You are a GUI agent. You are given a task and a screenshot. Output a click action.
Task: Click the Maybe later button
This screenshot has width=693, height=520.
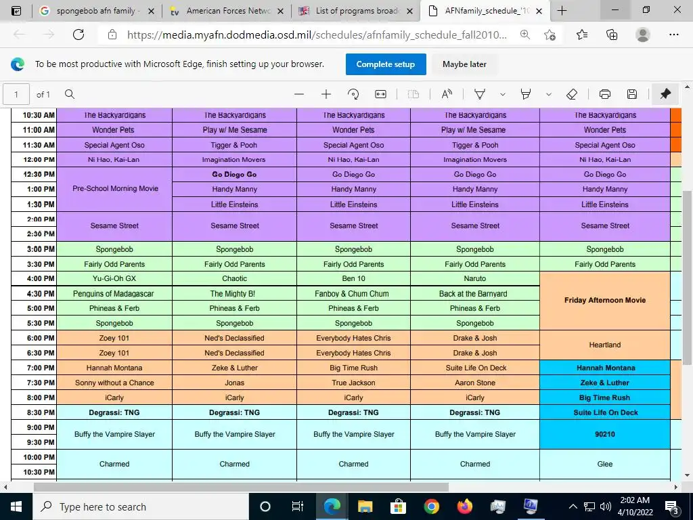[x=464, y=64]
